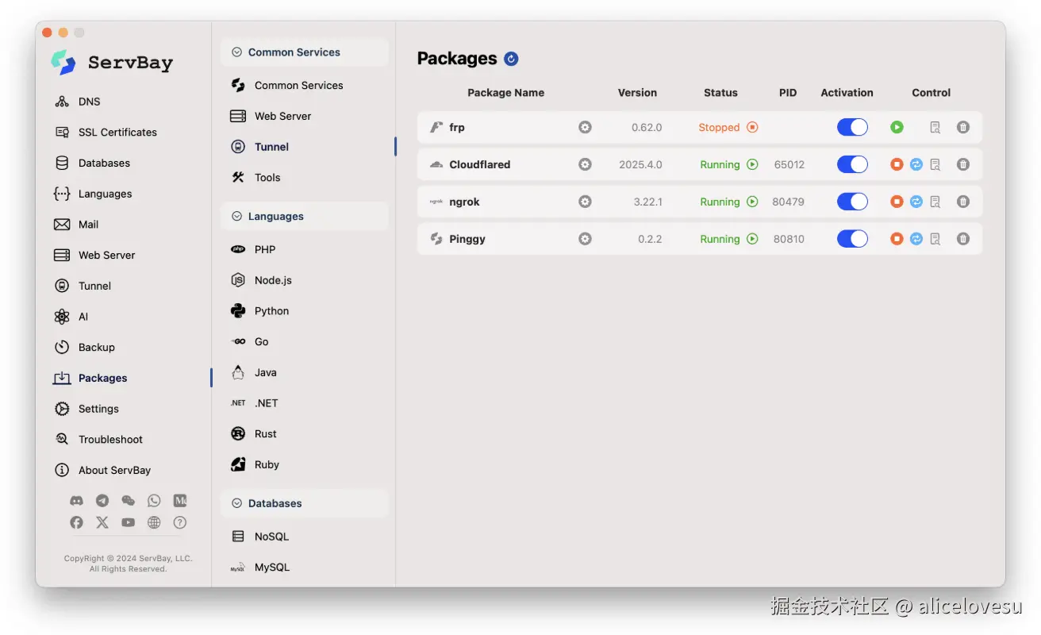Image resolution: width=1041 pixels, height=635 pixels.
Task: Restart the Pinggy service
Action: pos(916,239)
